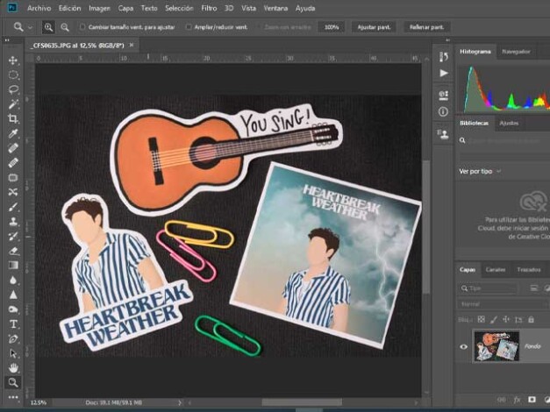The image size is (550, 412).
Task: Toggle lock transparent pixels in Layers
Action: tap(482, 319)
